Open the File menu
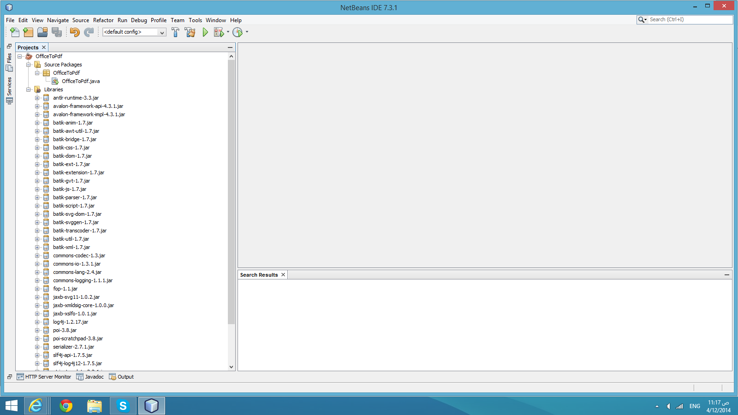This screenshot has width=738, height=415. (10, 20)
